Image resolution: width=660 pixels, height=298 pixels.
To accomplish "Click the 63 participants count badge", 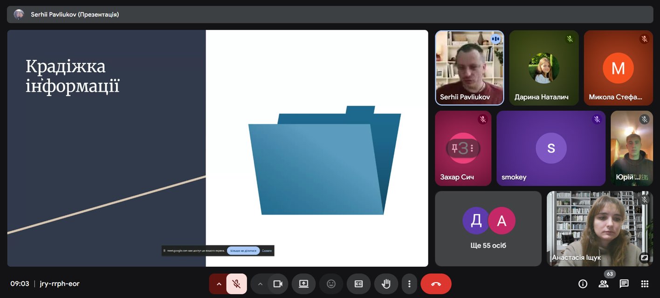I will coord(610,274).
